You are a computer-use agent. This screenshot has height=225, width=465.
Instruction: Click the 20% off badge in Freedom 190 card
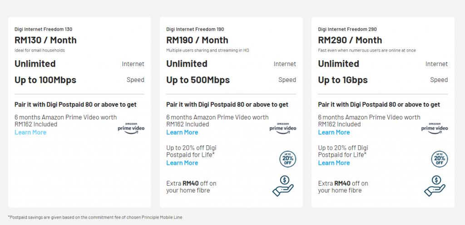(287, 158)
